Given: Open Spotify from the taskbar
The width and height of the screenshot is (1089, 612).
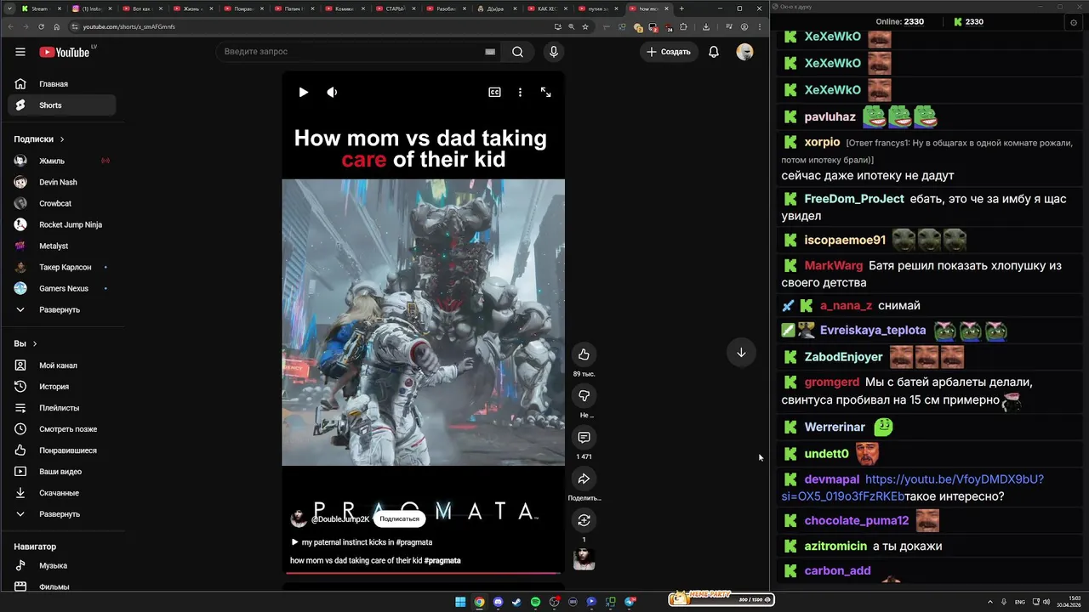Looking at the screenshot, I should coord(535,602).
